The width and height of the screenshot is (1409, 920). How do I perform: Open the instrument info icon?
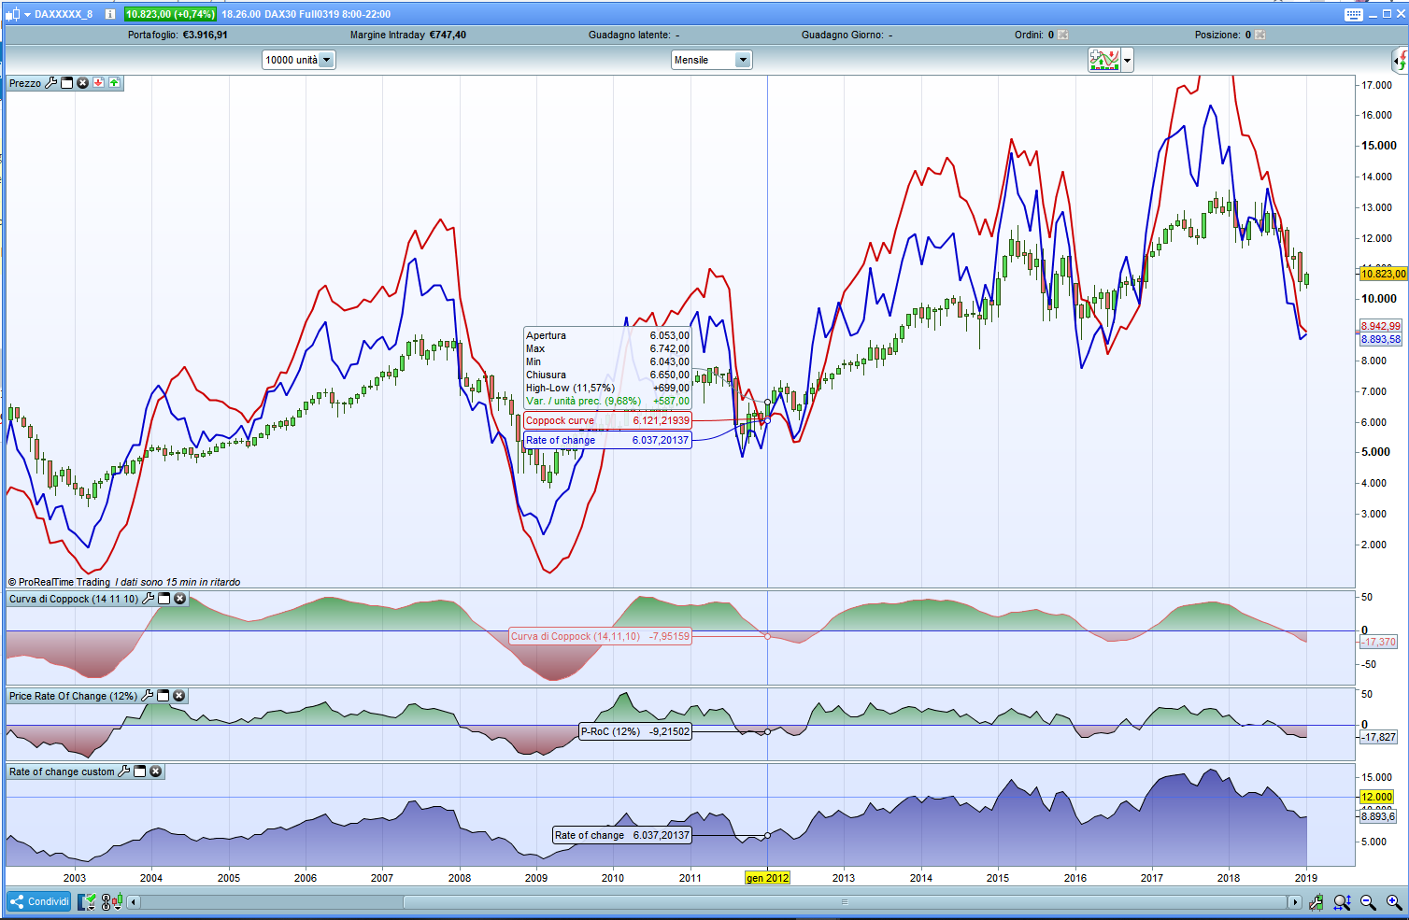(x=110, y=14)
